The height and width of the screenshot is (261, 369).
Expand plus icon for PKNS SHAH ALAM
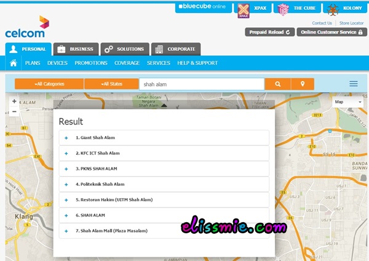click(66, 169)
